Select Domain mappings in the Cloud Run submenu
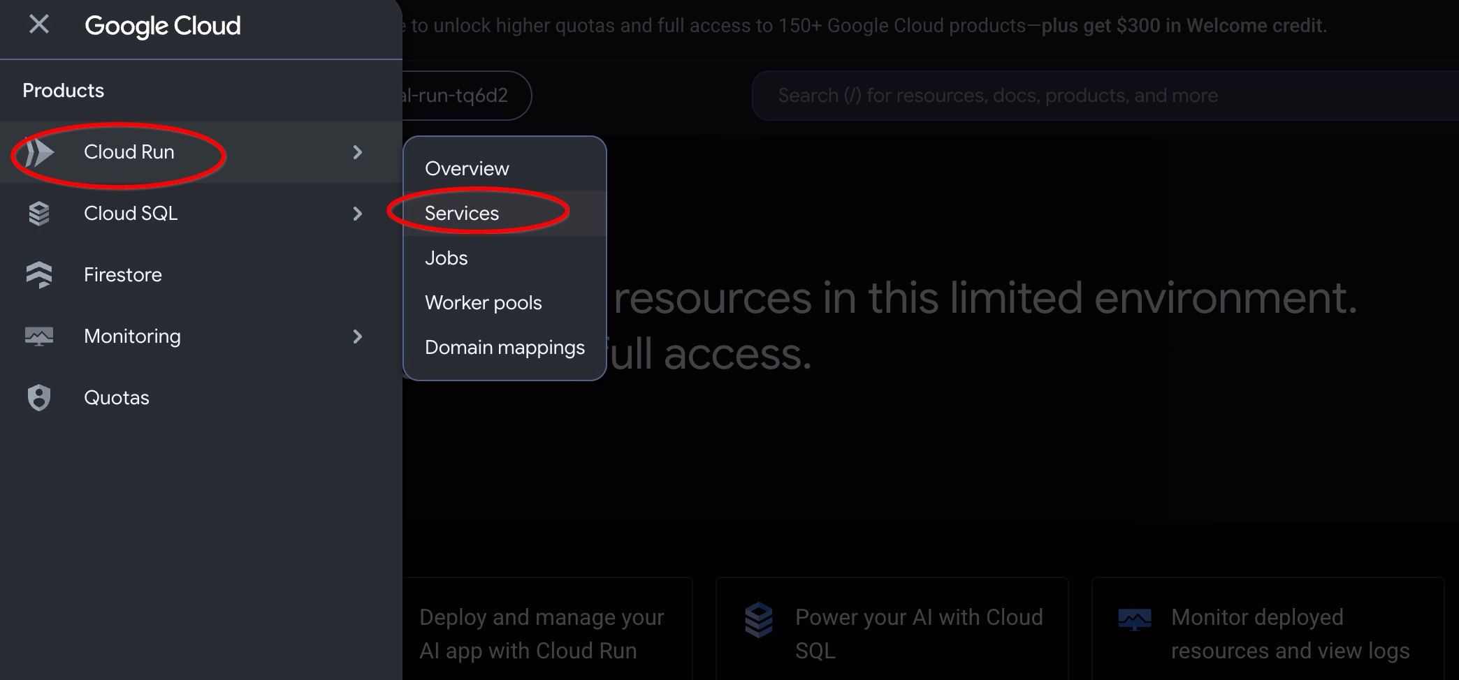The width and height of the screenshot is (1459, 680). (x=505, y=348)
